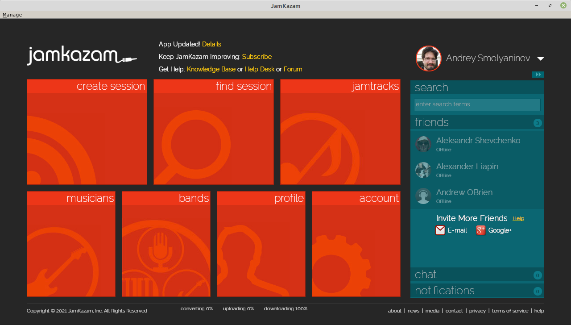This screenshot has width=571, height=325.
Task: Minimize the JamKazam window
Action: point(536,5)
